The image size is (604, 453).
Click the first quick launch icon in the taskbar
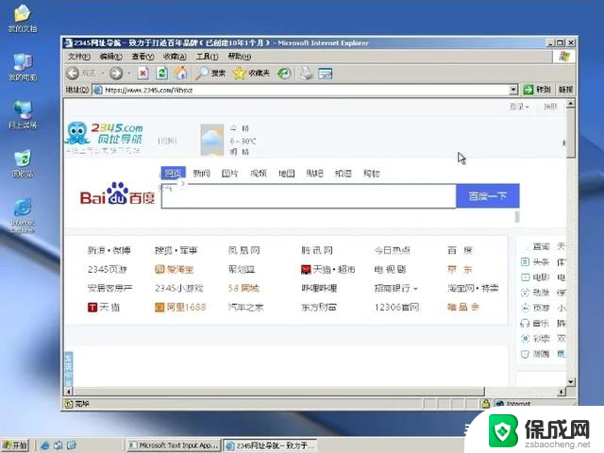44,445
